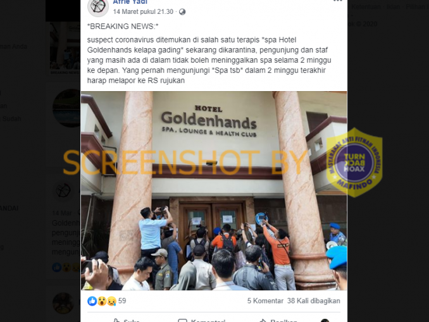This screenshot has width=429, height=322.
Task: Click the Sad crying reaction emoji
Action: (x=111, y=301)
